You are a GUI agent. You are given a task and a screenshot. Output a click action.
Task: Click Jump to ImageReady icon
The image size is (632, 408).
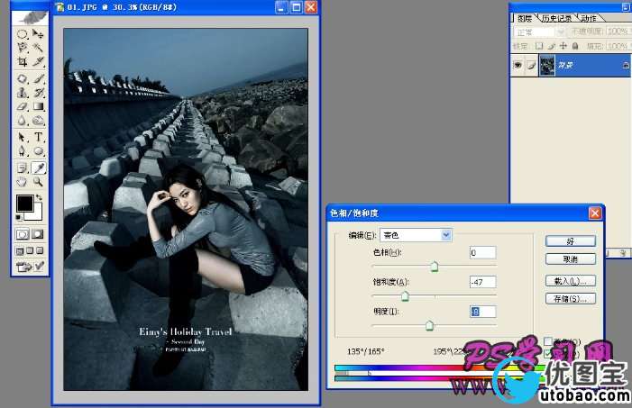click(x=23, y=267)
